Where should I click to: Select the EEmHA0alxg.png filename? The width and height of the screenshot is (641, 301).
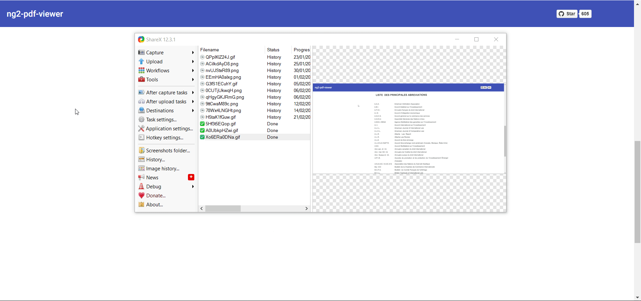pyautogui.click(x=223, y=77)
